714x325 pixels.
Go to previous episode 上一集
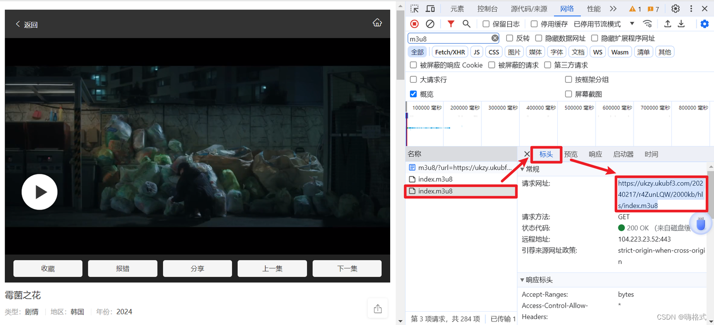pyautogui.click(x=272, y=269)
